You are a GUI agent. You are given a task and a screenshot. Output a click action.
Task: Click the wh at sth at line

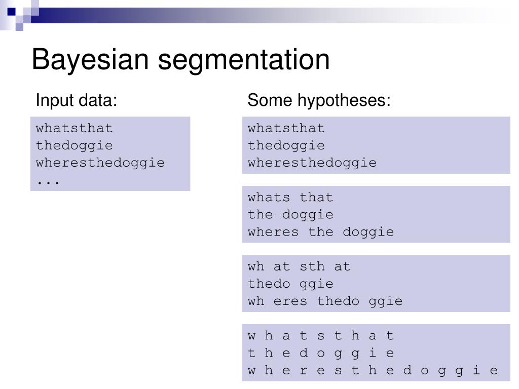point(299,266)
